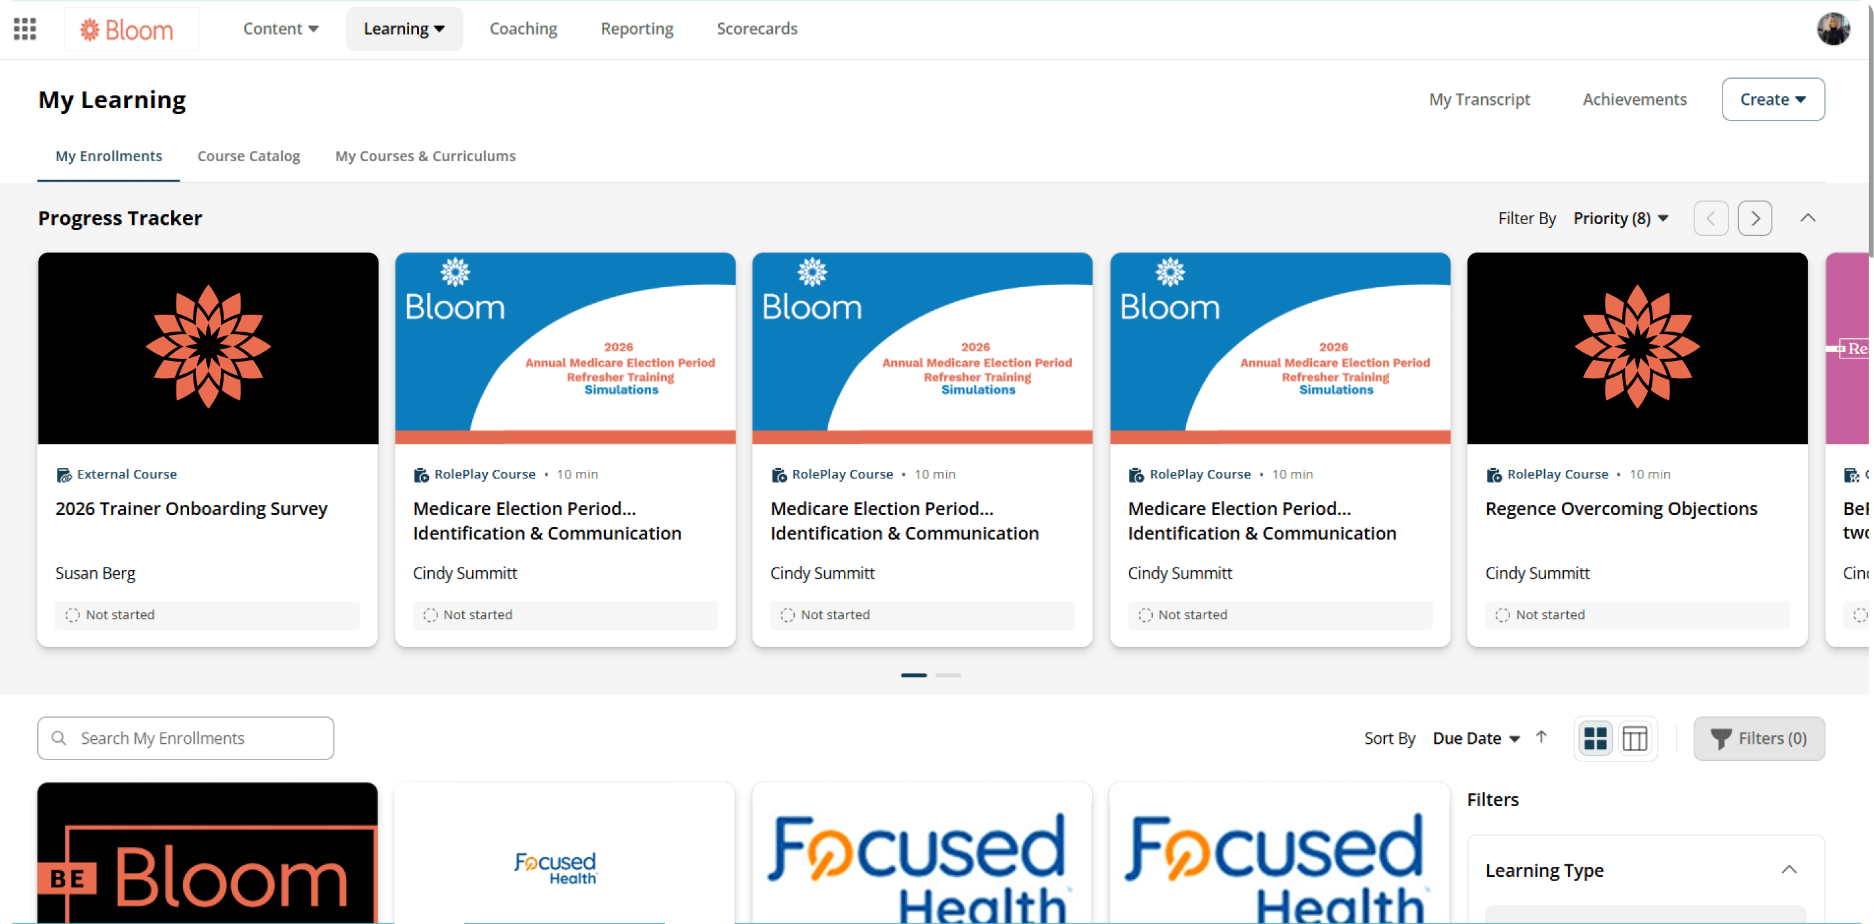Screen dimensions: 1874x924
Task: Collapse the Progress Tracker section
Action: coord(1808,218)
